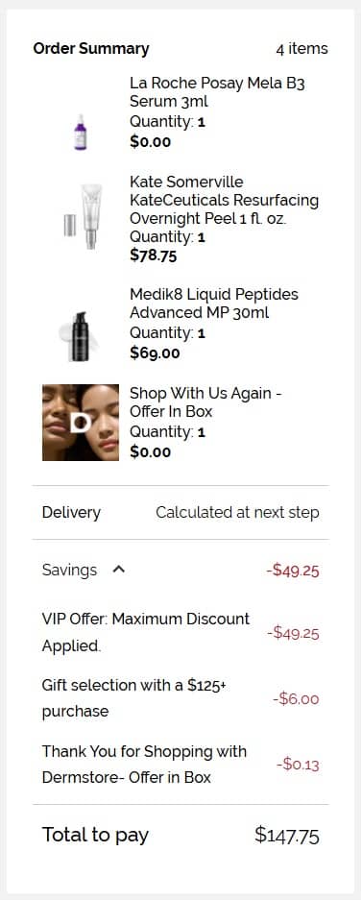
Task: Open La Roche Posay Mela B3 Serum title
Action: coord(217,92)
